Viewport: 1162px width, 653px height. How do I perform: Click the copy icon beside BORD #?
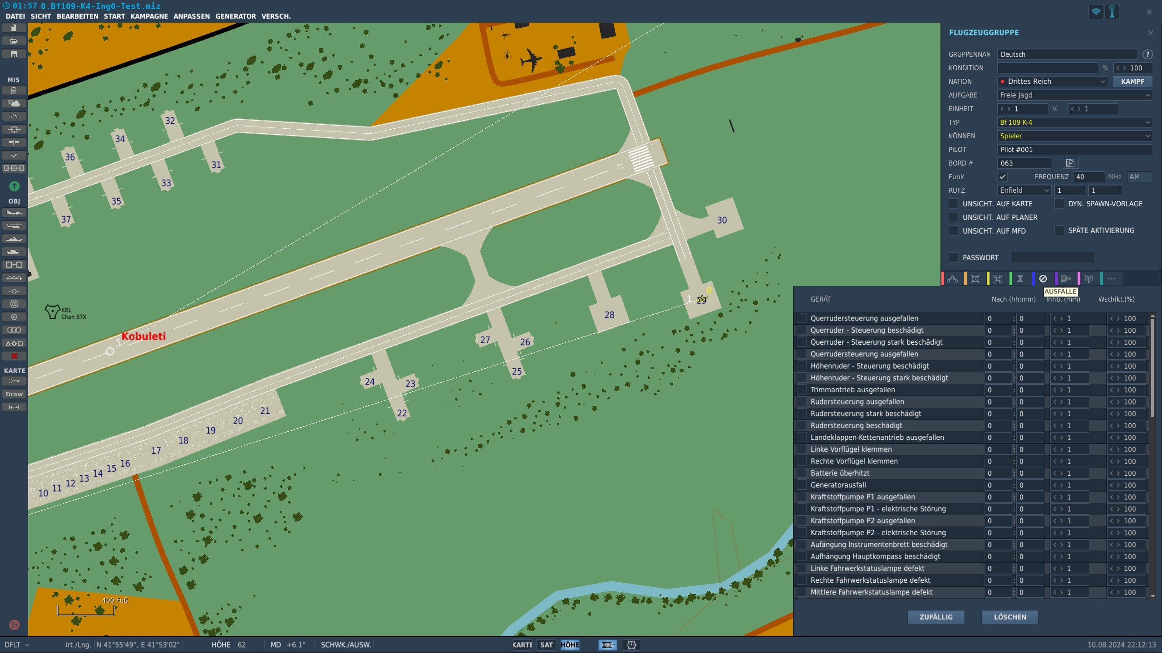coord(1070,163)
